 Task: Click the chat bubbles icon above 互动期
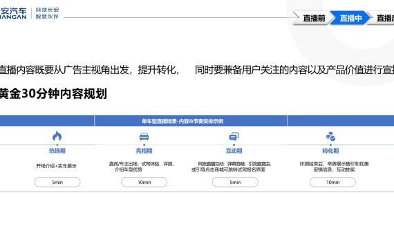[234, 136]
